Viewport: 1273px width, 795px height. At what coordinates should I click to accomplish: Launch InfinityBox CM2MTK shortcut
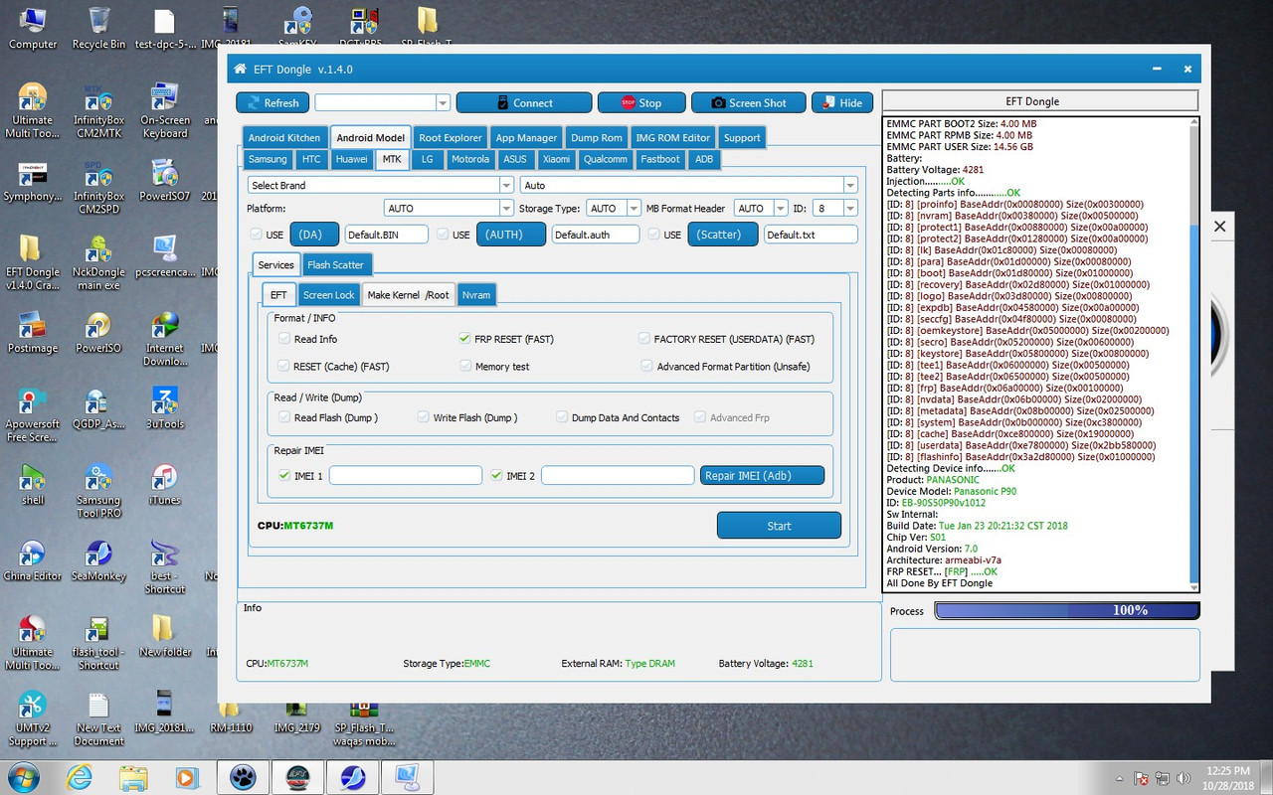coord(98,110)
